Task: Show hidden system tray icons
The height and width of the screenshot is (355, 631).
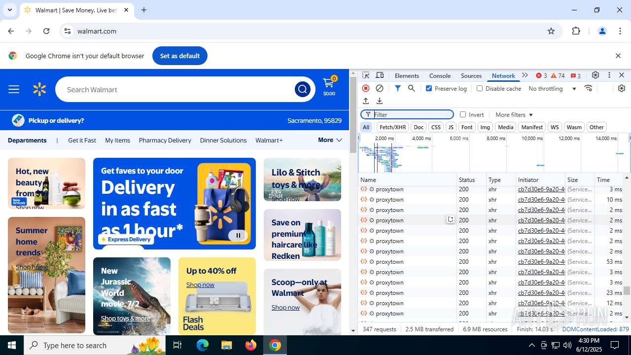Action: (531, 345)
